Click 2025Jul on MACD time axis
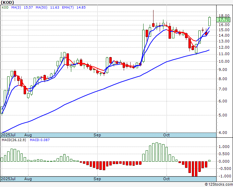The height and width of the screenshot is (187, 233). 8,179
